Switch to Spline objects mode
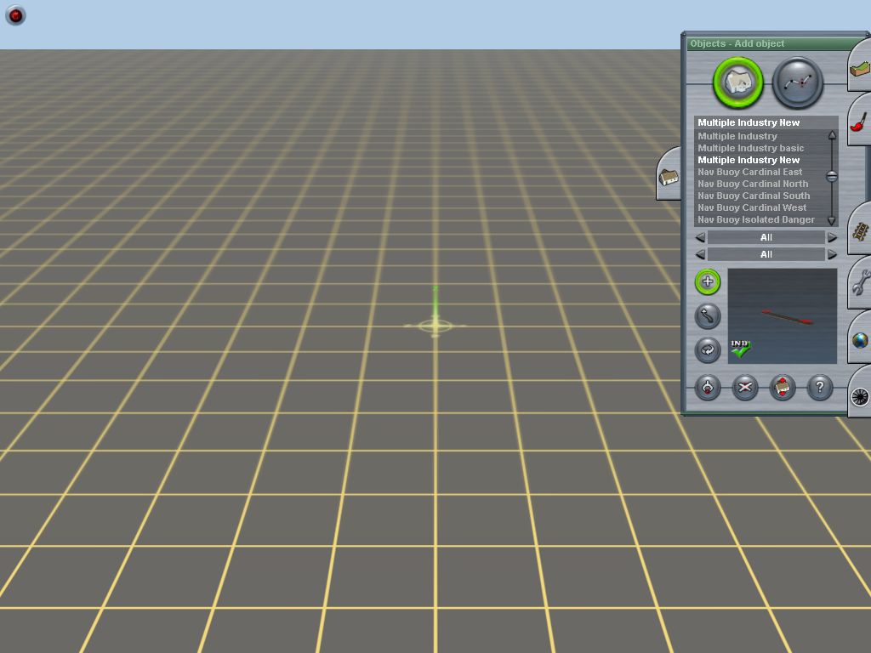Image resolution: width=871 pixels, height=653 pixels. (x=798, y=82)
